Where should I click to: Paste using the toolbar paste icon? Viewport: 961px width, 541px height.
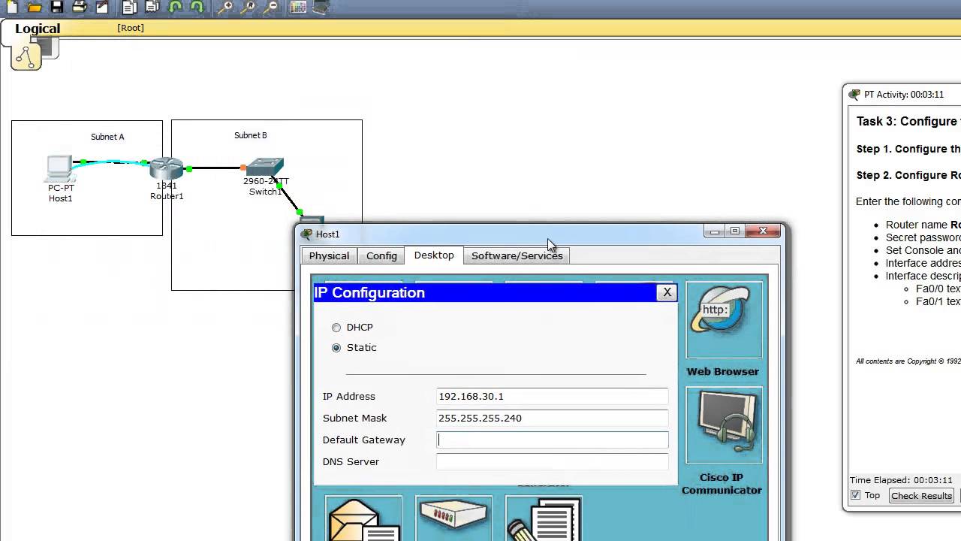152,8
